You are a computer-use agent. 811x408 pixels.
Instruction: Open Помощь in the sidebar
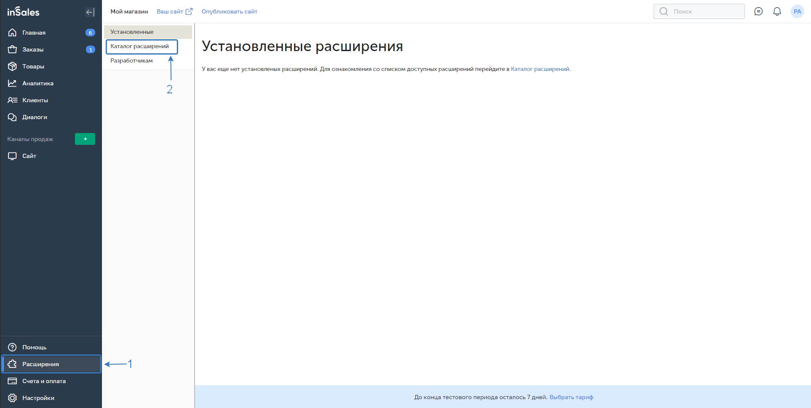tap(51, 347)
